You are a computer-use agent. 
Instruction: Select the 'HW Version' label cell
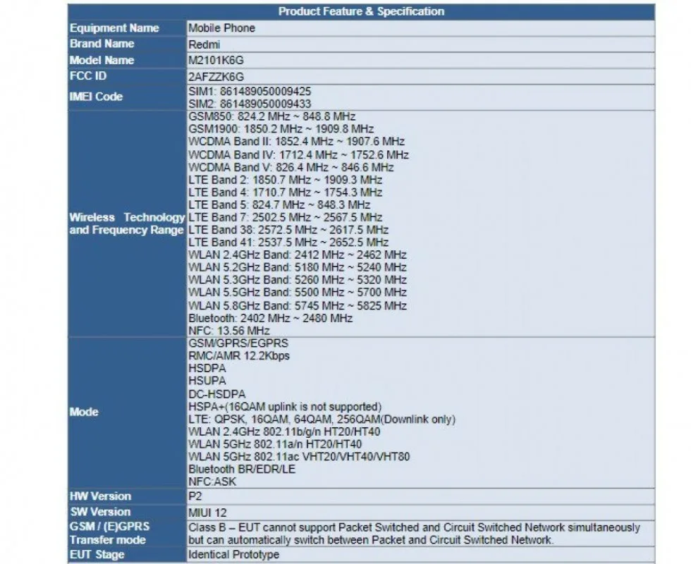127,496
